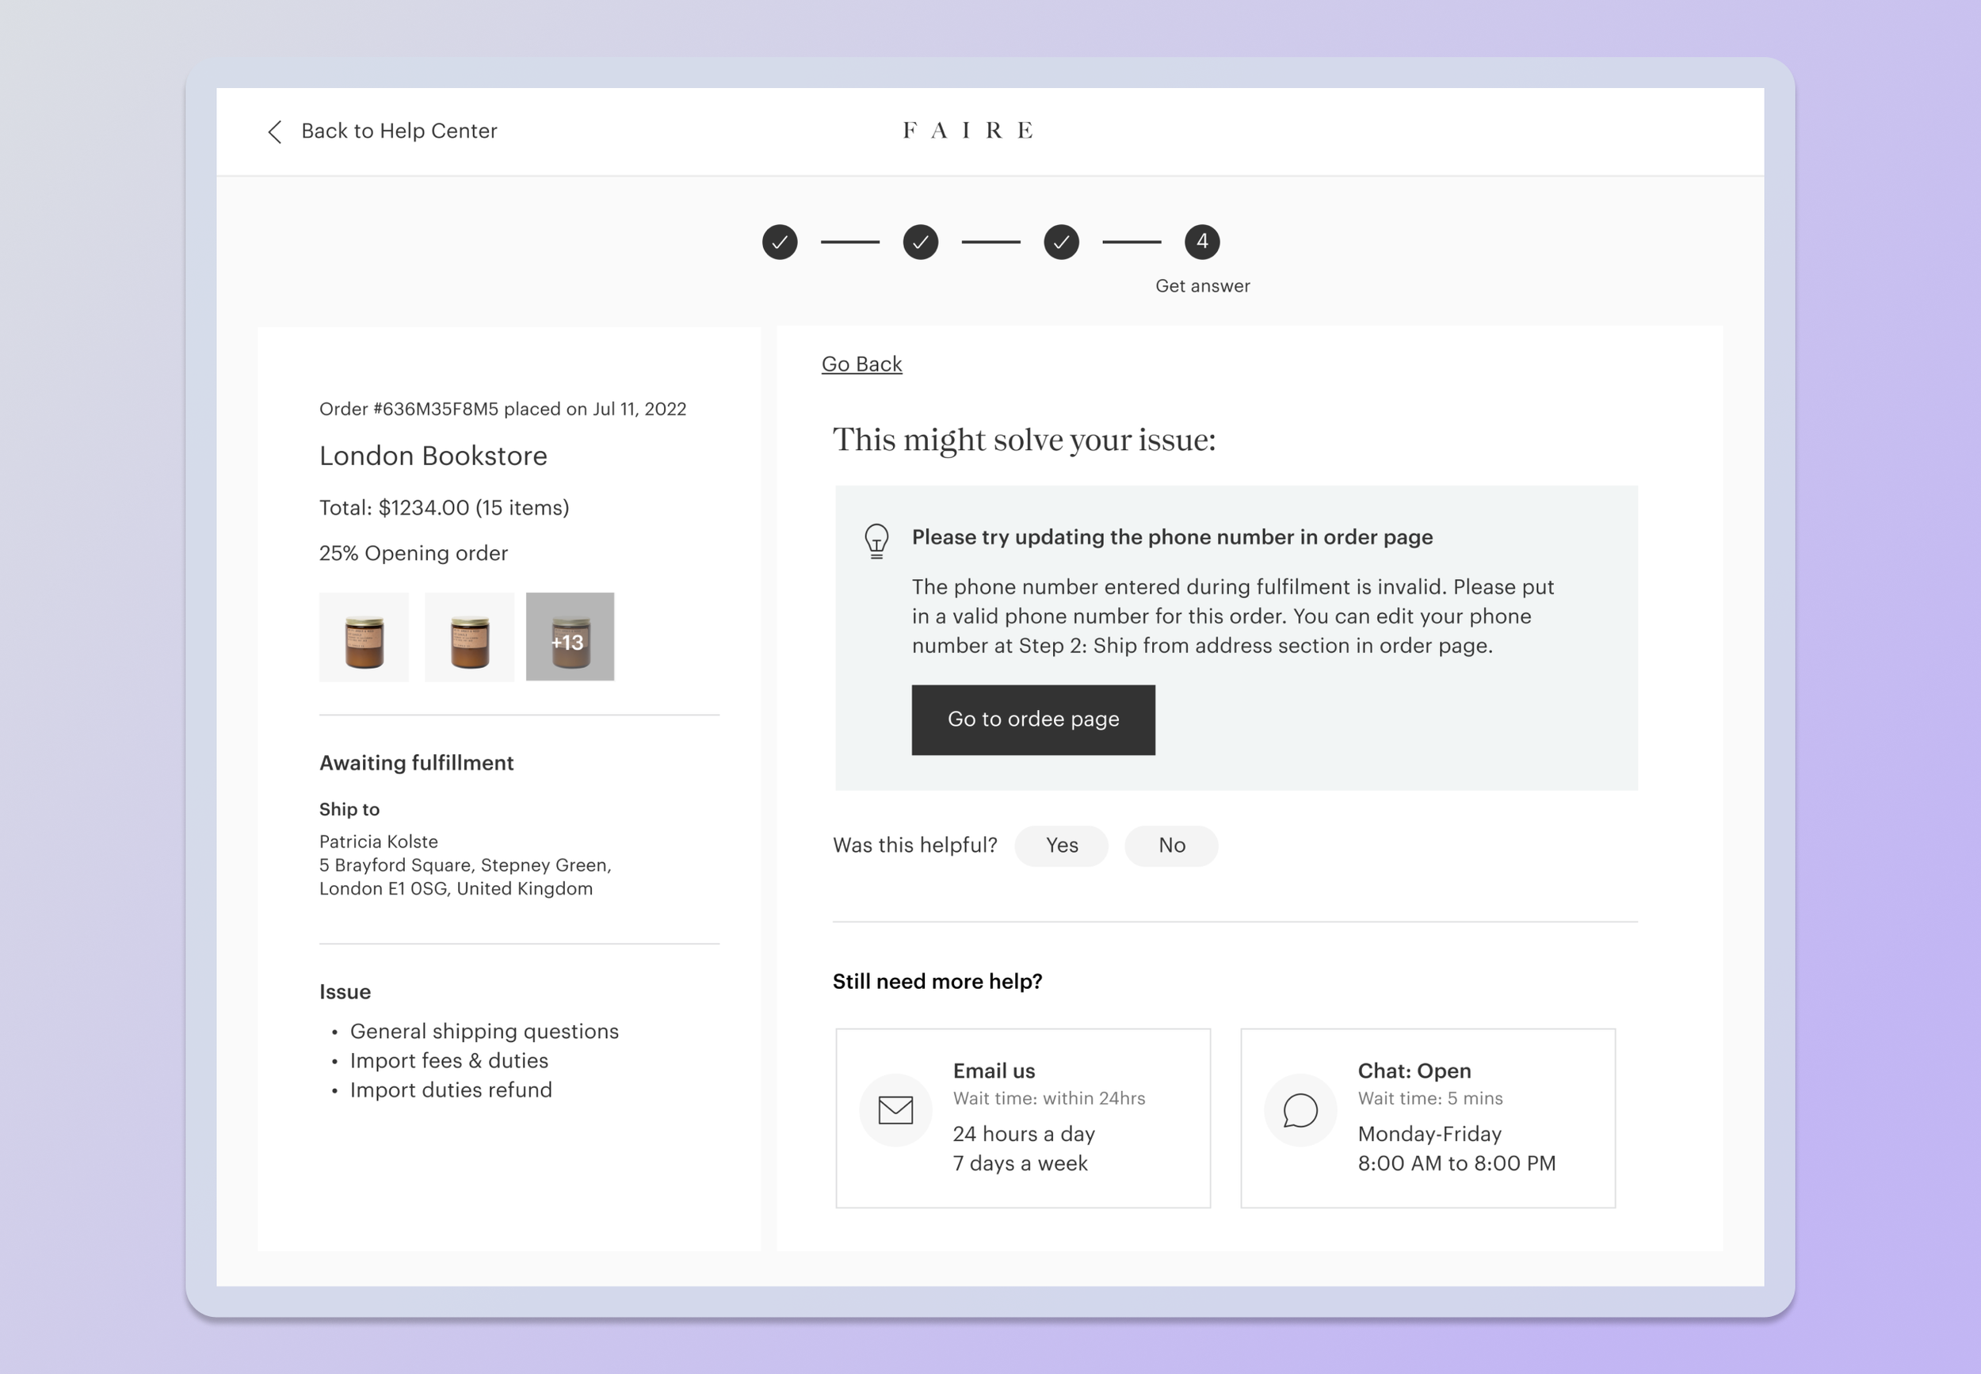Answer Yes to Was this helpful
The height and width of the screenshot is (1374, 1981).
(1061, 845)
